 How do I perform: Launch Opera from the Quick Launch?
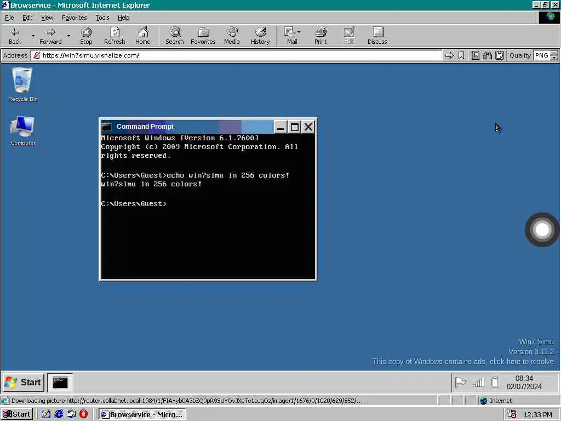tap(83, 414)
